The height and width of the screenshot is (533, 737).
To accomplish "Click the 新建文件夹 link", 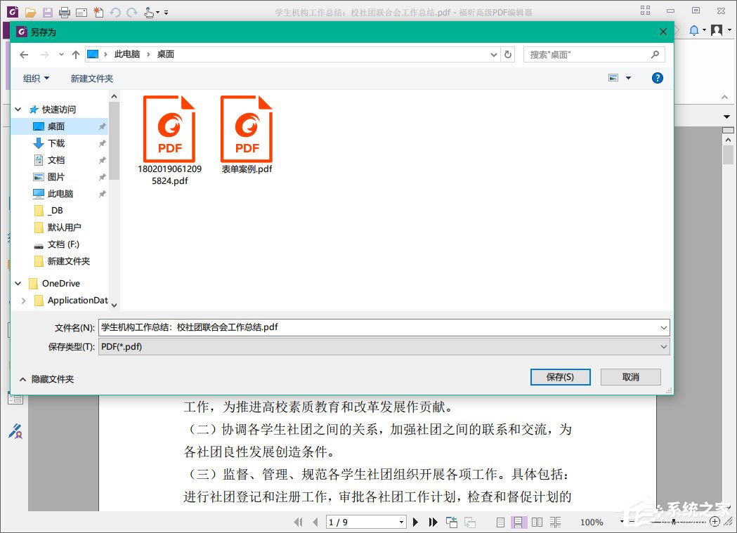I will click(x=91, y=78).
